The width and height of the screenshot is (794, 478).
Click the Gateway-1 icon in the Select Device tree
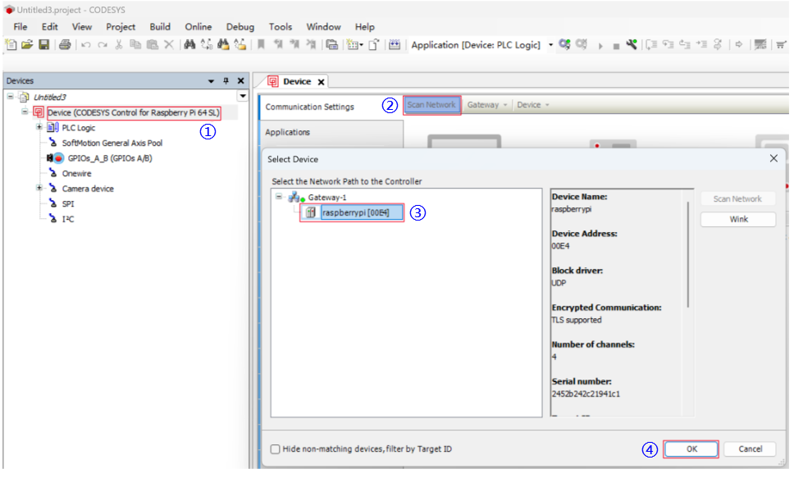294,198
